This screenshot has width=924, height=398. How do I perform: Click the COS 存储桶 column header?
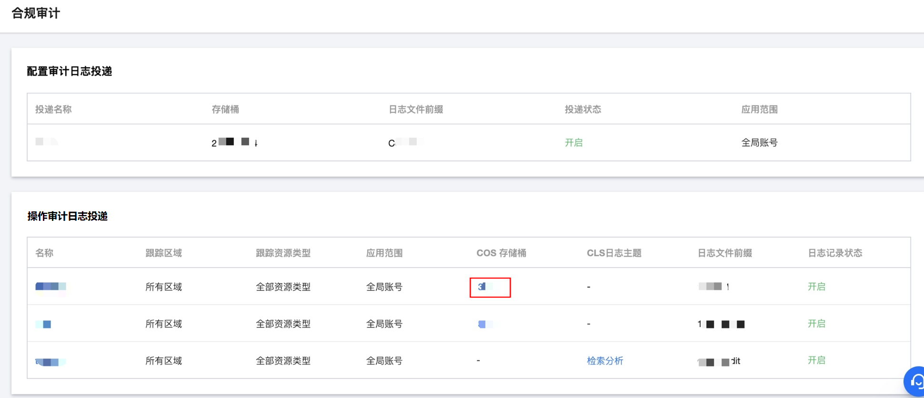(501, 253)
